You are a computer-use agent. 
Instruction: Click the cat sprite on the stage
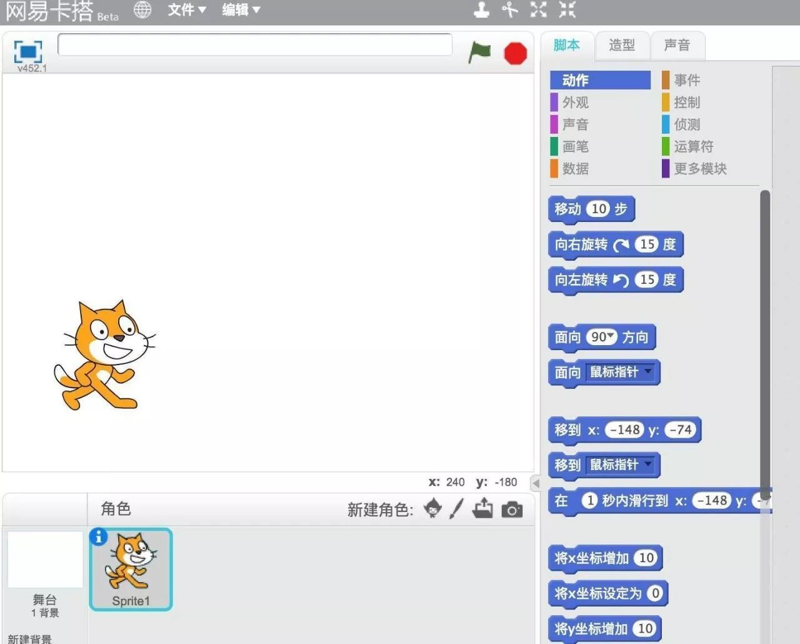pyautogui.click(x=104, y=355)
